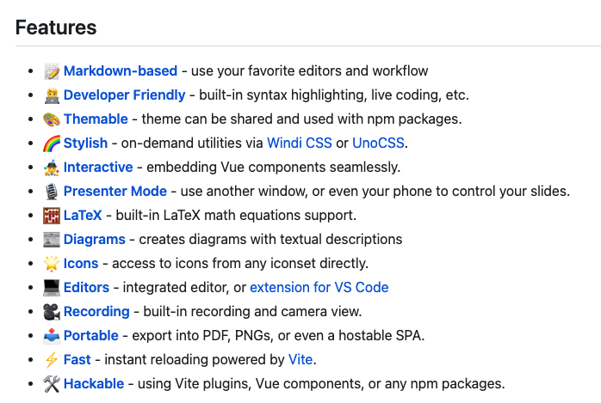The height and width of the screenshot is (403, 601).
Task: Open the Windi CSS link
Action: [299, 143]
